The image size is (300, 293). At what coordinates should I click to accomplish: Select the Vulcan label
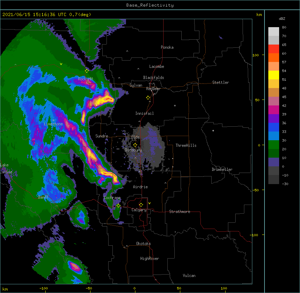coord(189,276)
